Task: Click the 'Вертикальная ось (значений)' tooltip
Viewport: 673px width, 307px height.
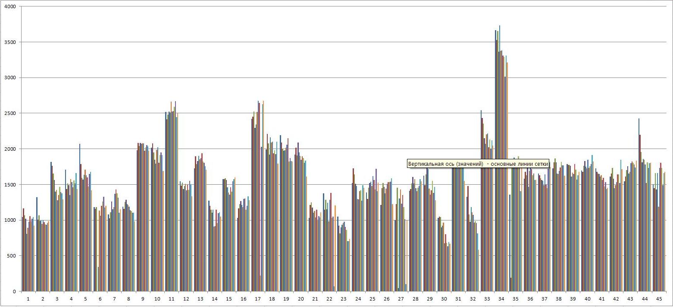Action: pos(478,164)
